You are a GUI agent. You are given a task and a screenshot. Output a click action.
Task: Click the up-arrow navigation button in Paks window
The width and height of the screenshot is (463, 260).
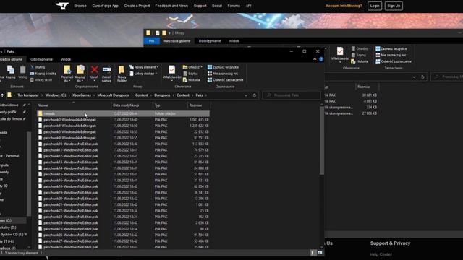point(2,95)
